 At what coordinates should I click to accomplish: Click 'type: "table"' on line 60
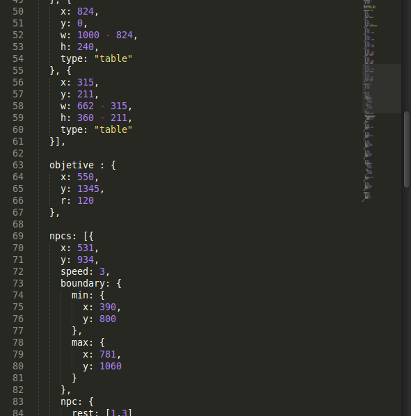(x=96, y=129)
